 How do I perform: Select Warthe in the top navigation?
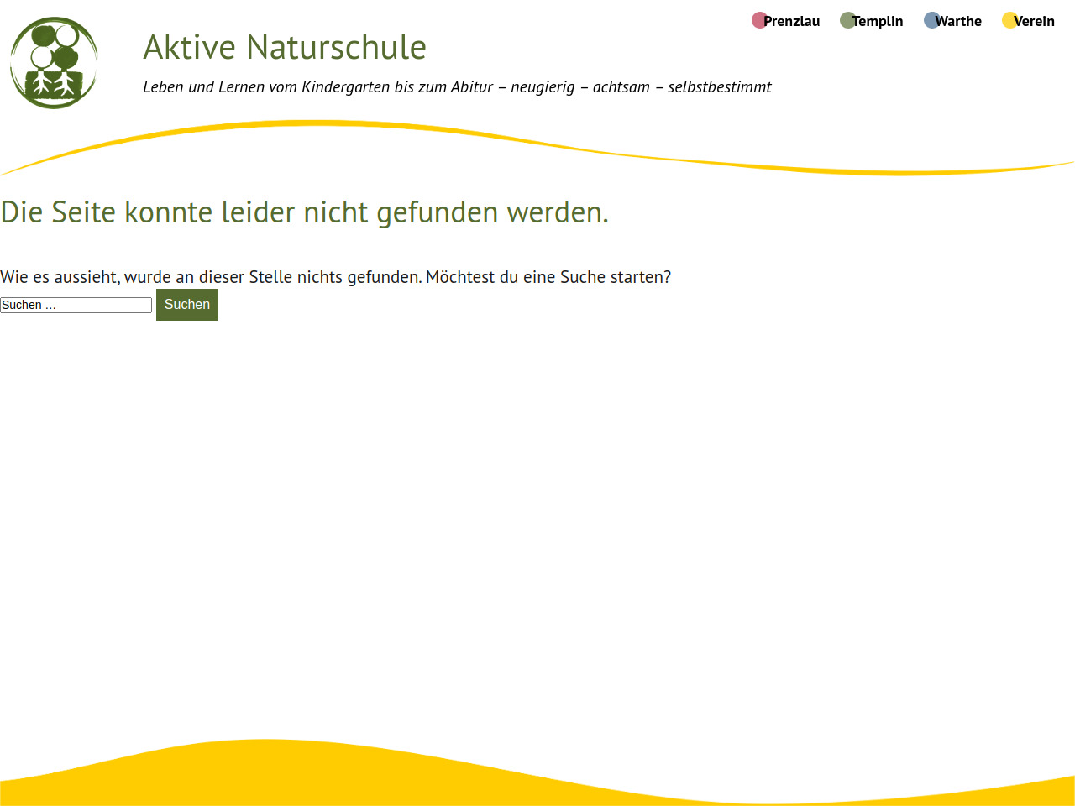958,21
